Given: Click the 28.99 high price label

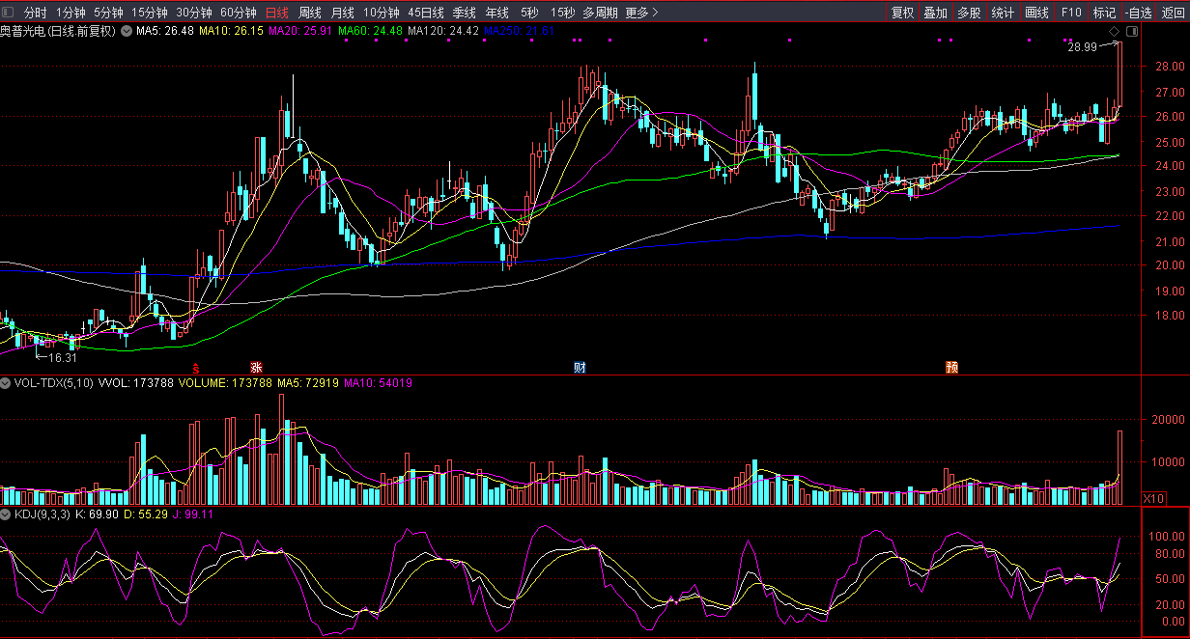Looking at the screenshot, I should [x=1082, y=46].
